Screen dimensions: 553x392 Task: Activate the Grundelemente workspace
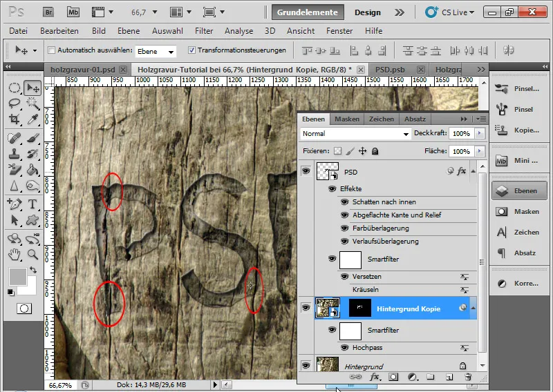pos(308,12)
